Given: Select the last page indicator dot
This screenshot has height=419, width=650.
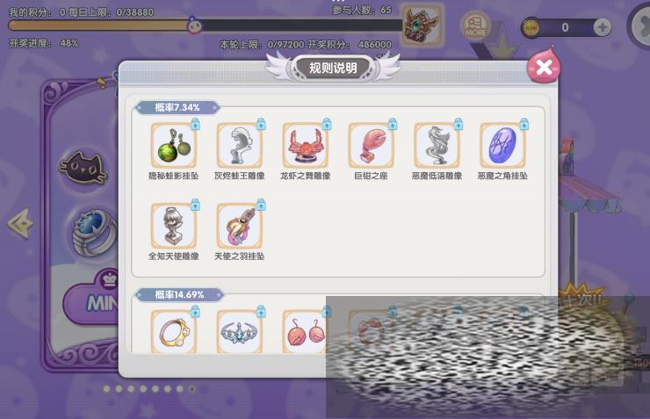Looking at the screenshot, I should click(x=191, y=389).
